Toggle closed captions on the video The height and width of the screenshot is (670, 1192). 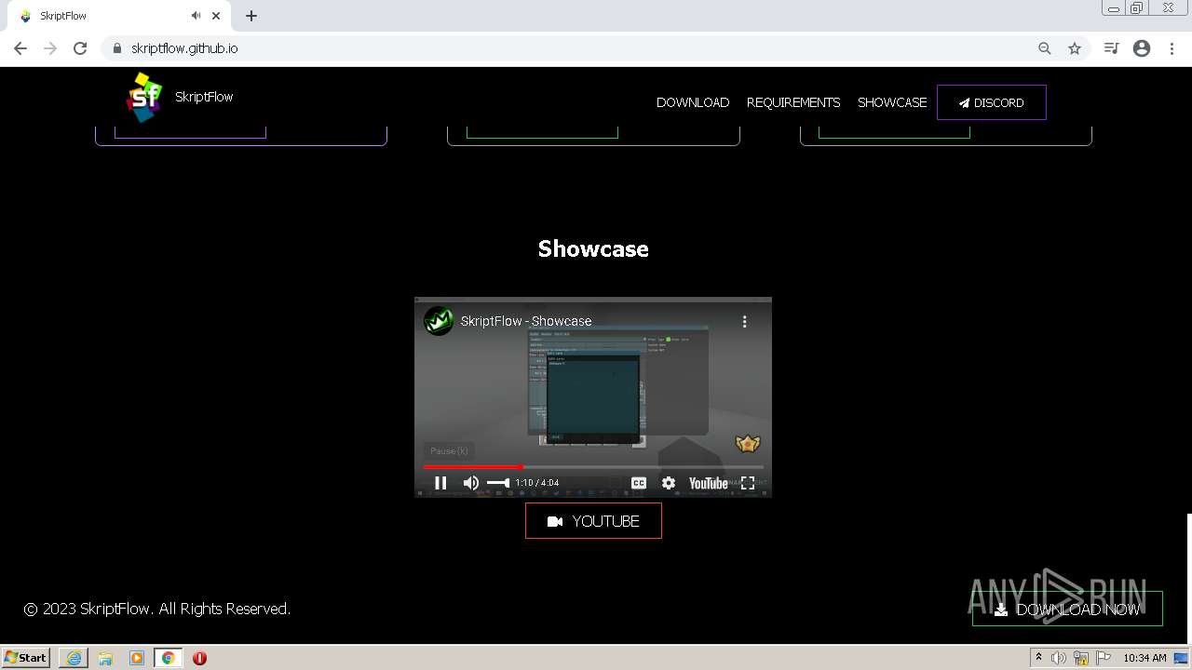point(639,483)
